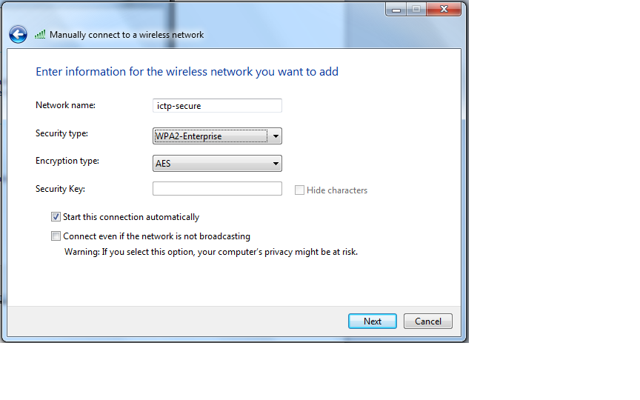Close the wireless network wizard window
Screen dimensions: 640x400
click(x=444, y=9)
